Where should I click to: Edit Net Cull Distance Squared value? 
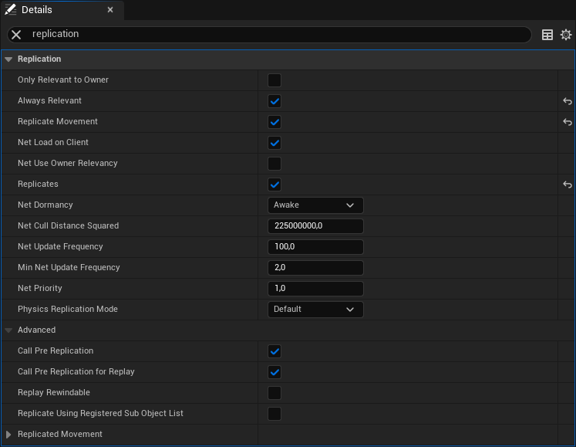click(x=315, y=226)
